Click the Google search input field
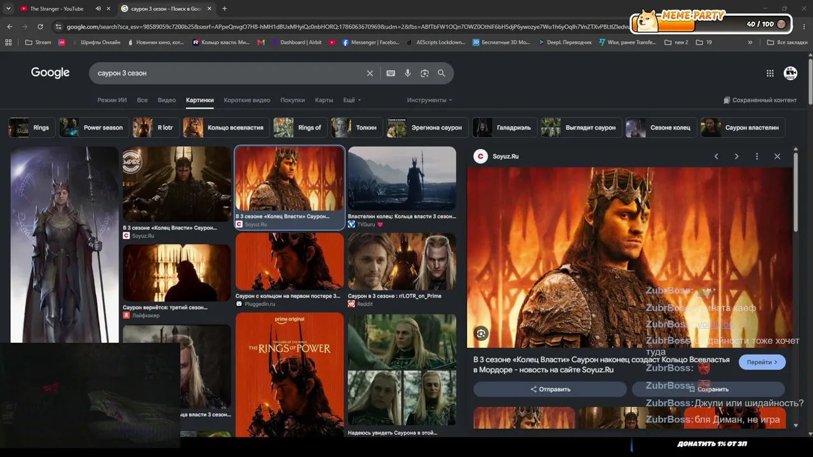The height and width of the screenshot is (457, 813). tap(229, 73)
